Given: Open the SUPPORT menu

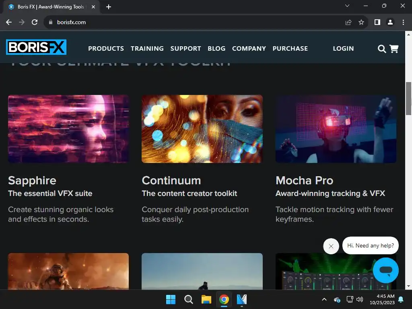Looking at the screenshot, I should [x=185, y=49].
